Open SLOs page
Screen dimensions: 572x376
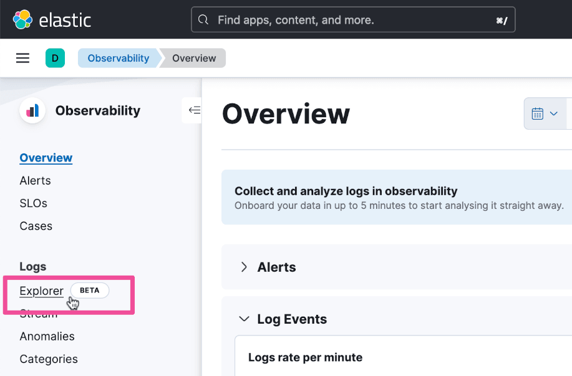(33, 203)
